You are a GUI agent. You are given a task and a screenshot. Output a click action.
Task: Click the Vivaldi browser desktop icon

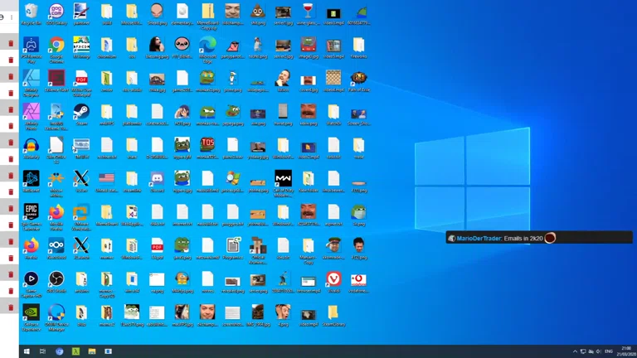pos(333,278)
